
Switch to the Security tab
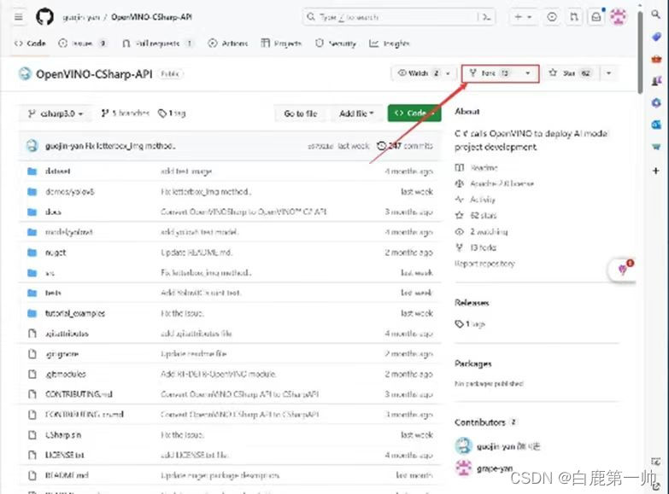click(335, 43)
